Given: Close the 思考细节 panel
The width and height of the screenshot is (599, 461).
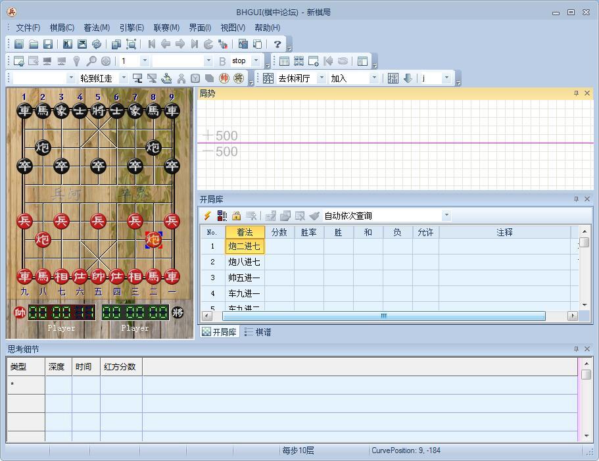Looking at the screenshot, I should pyautogui.click(x=587, y=349).
